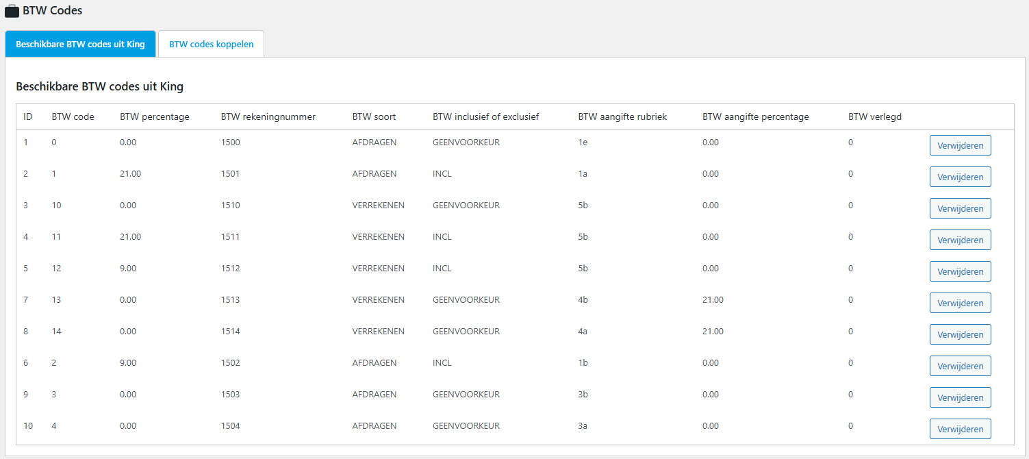The image size is (1029, 459).
Task: Click Verwijderen for BTW code 0
Action: 960,145
